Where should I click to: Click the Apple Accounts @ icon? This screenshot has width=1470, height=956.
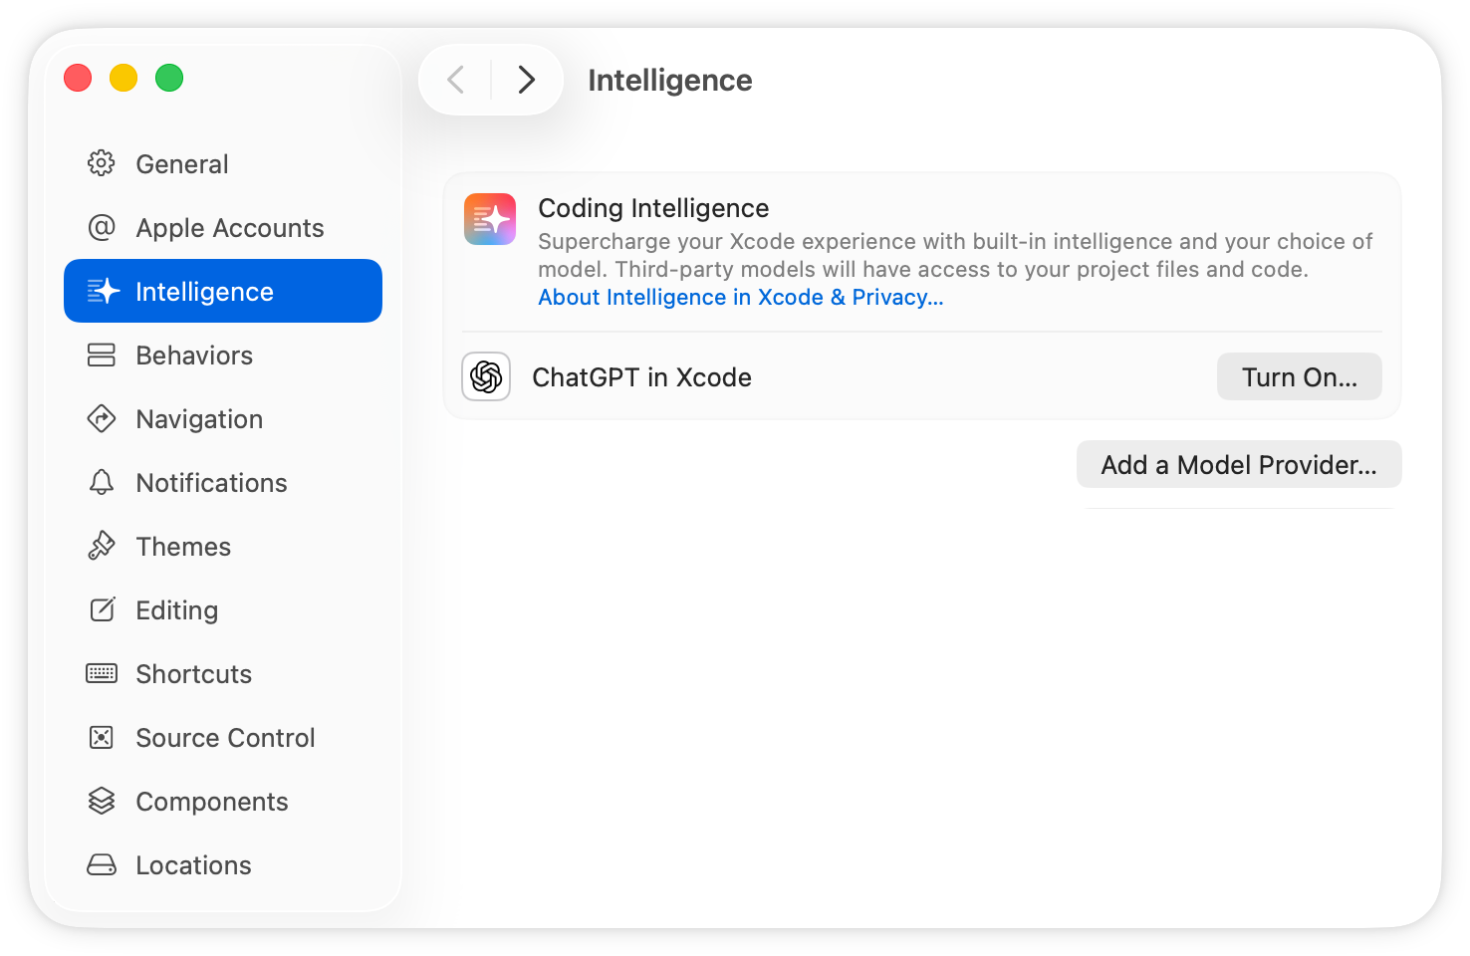pyautogui.click(x=101, y=227)
